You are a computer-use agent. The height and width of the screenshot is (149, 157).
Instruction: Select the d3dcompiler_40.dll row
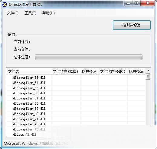[76, 114]
